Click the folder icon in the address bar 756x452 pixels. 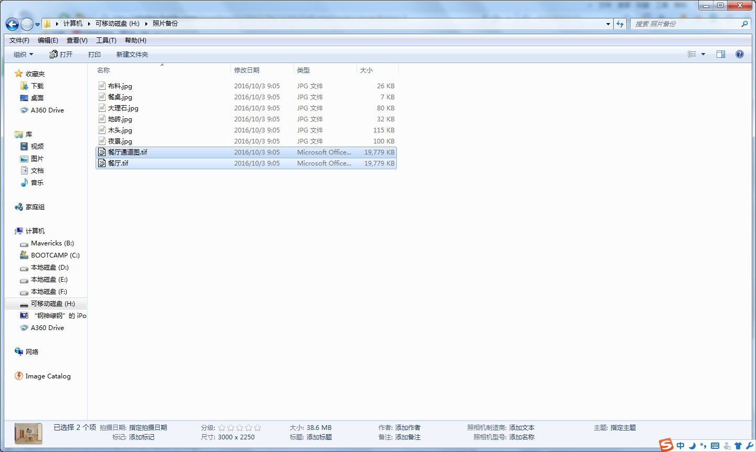point(47,24)
